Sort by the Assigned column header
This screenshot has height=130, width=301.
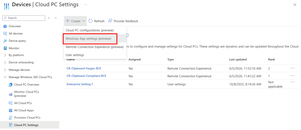(135, 60)
